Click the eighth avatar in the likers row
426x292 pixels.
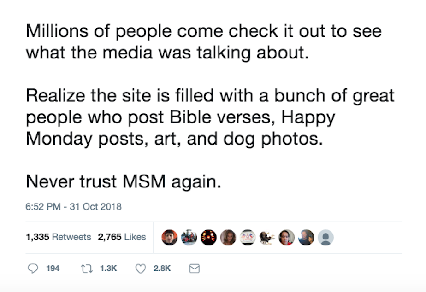point(307,237)
